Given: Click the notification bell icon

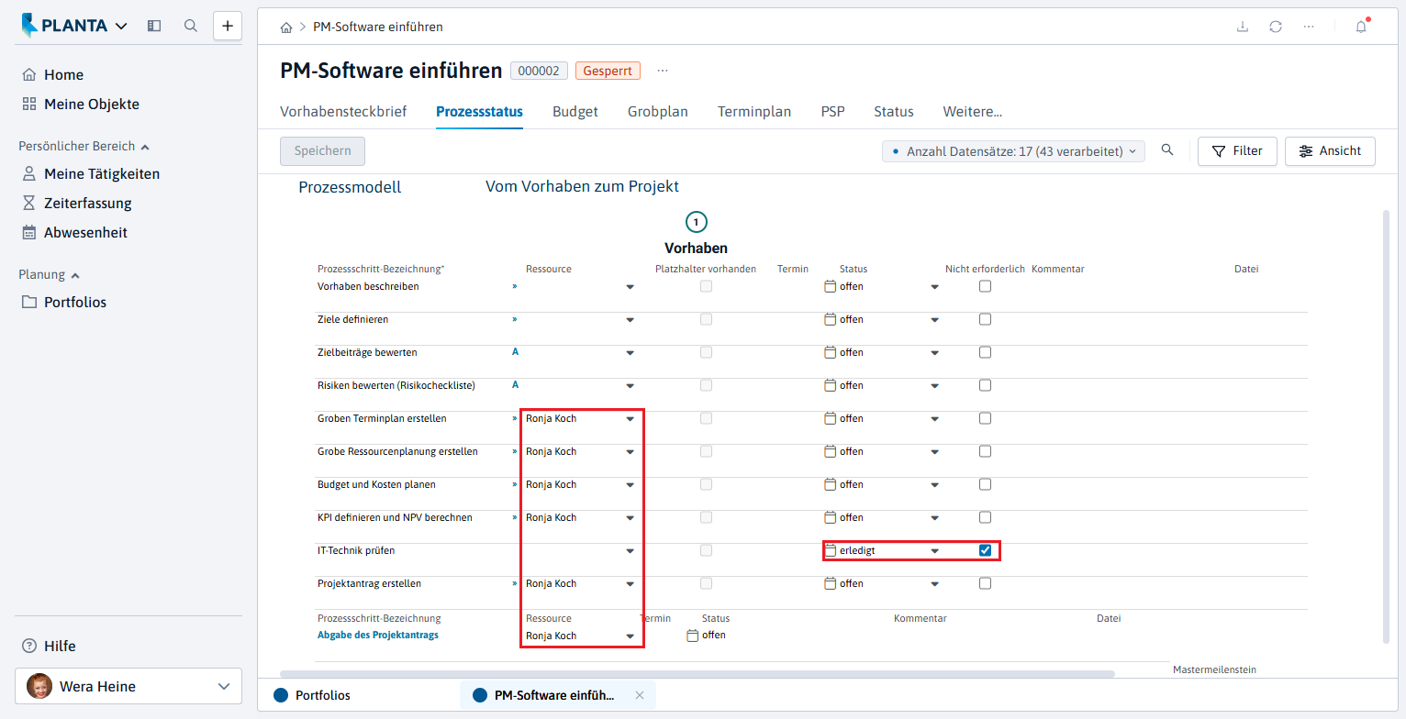Looking at the screenshot, I should [1361, 27].
